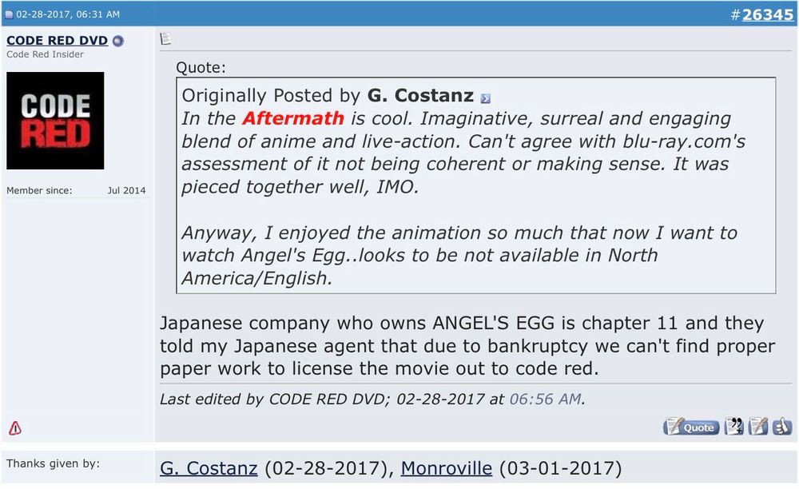
Task: Click the thumbs-up thanks icon
Action: tap(781, 427)
